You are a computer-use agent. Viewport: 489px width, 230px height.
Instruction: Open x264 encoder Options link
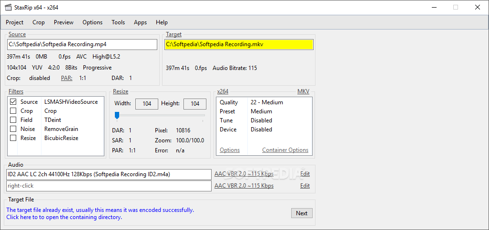coord(230,150)
